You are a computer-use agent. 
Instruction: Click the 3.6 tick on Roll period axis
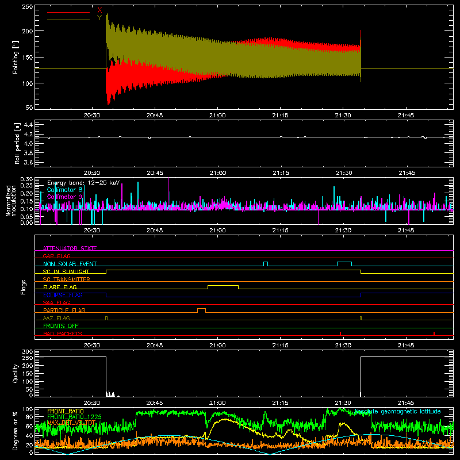click(28, 162)
